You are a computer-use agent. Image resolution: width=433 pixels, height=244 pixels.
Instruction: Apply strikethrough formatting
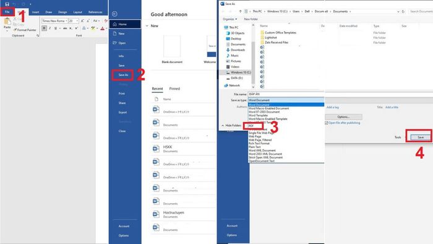[x=65, y=28]
